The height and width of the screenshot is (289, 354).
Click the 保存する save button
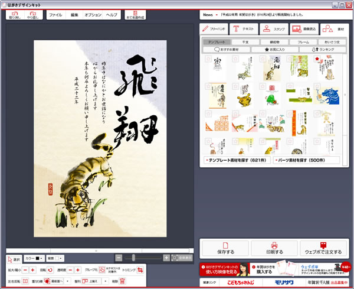225,248
